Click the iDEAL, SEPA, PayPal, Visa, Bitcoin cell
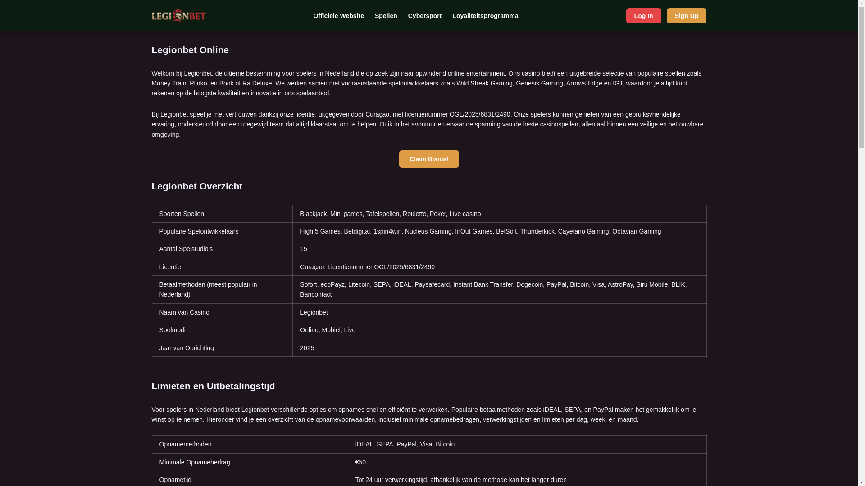The image size is (865, 486). point(527,444)
